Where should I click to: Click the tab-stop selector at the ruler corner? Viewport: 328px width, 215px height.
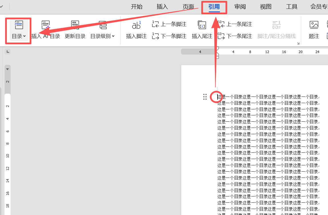coord(8,52)
